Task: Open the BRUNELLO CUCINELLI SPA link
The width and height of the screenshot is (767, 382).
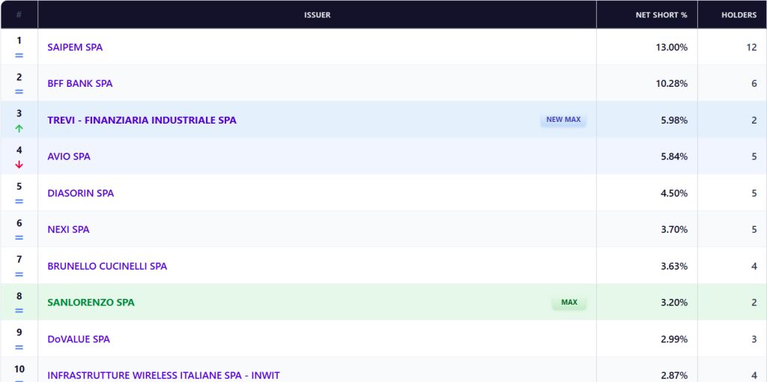Action: (x=107, y=266)
